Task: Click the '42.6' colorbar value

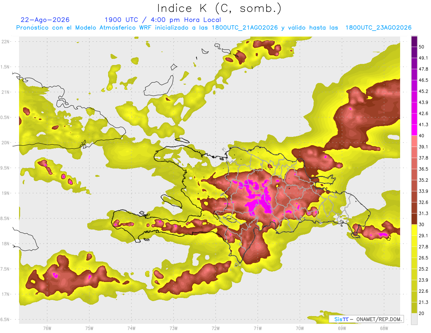Action: 423,114
